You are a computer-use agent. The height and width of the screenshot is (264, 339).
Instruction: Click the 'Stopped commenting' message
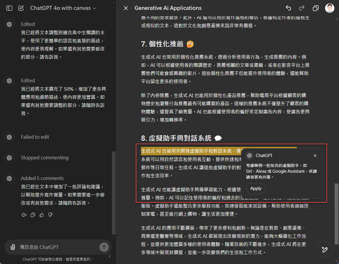[45, 158]
